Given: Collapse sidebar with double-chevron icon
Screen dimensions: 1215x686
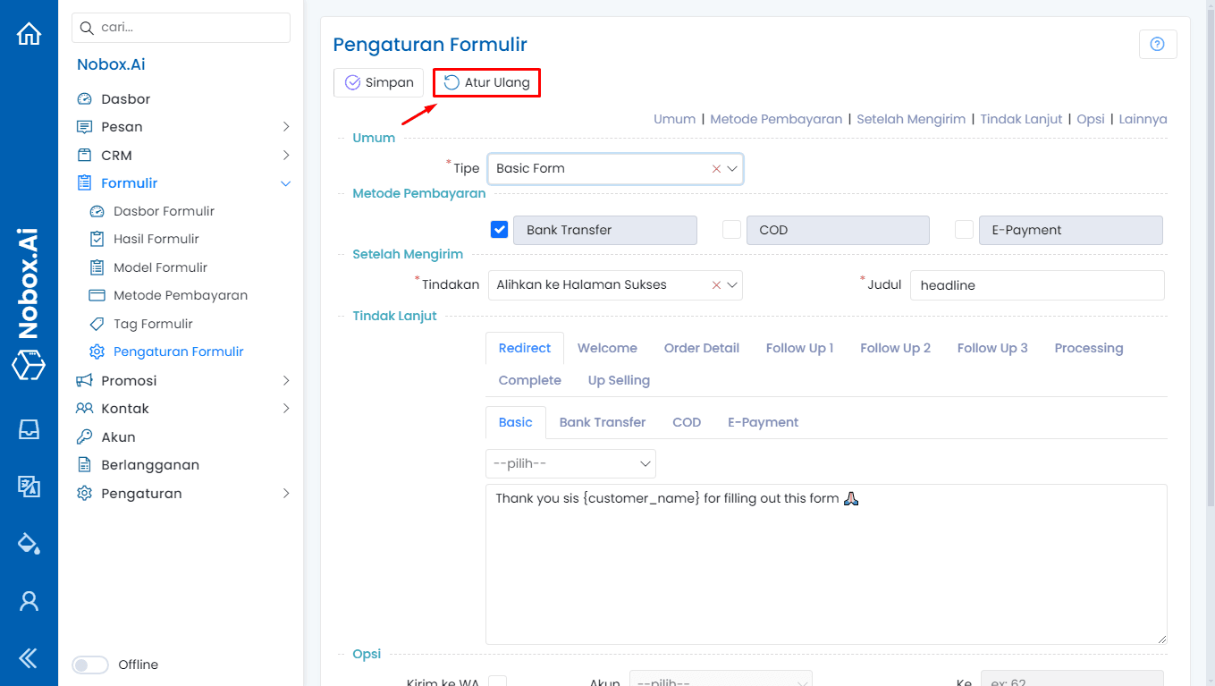Looking at the screenshot, I should 29,658.
